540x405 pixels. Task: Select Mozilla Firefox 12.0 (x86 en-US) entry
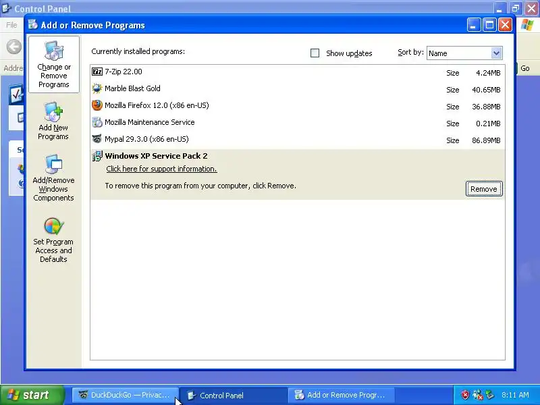tap(298, 106)
